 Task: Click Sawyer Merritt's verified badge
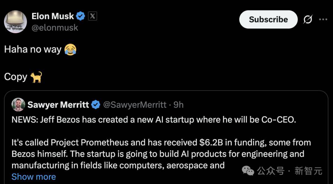(96, 105)
